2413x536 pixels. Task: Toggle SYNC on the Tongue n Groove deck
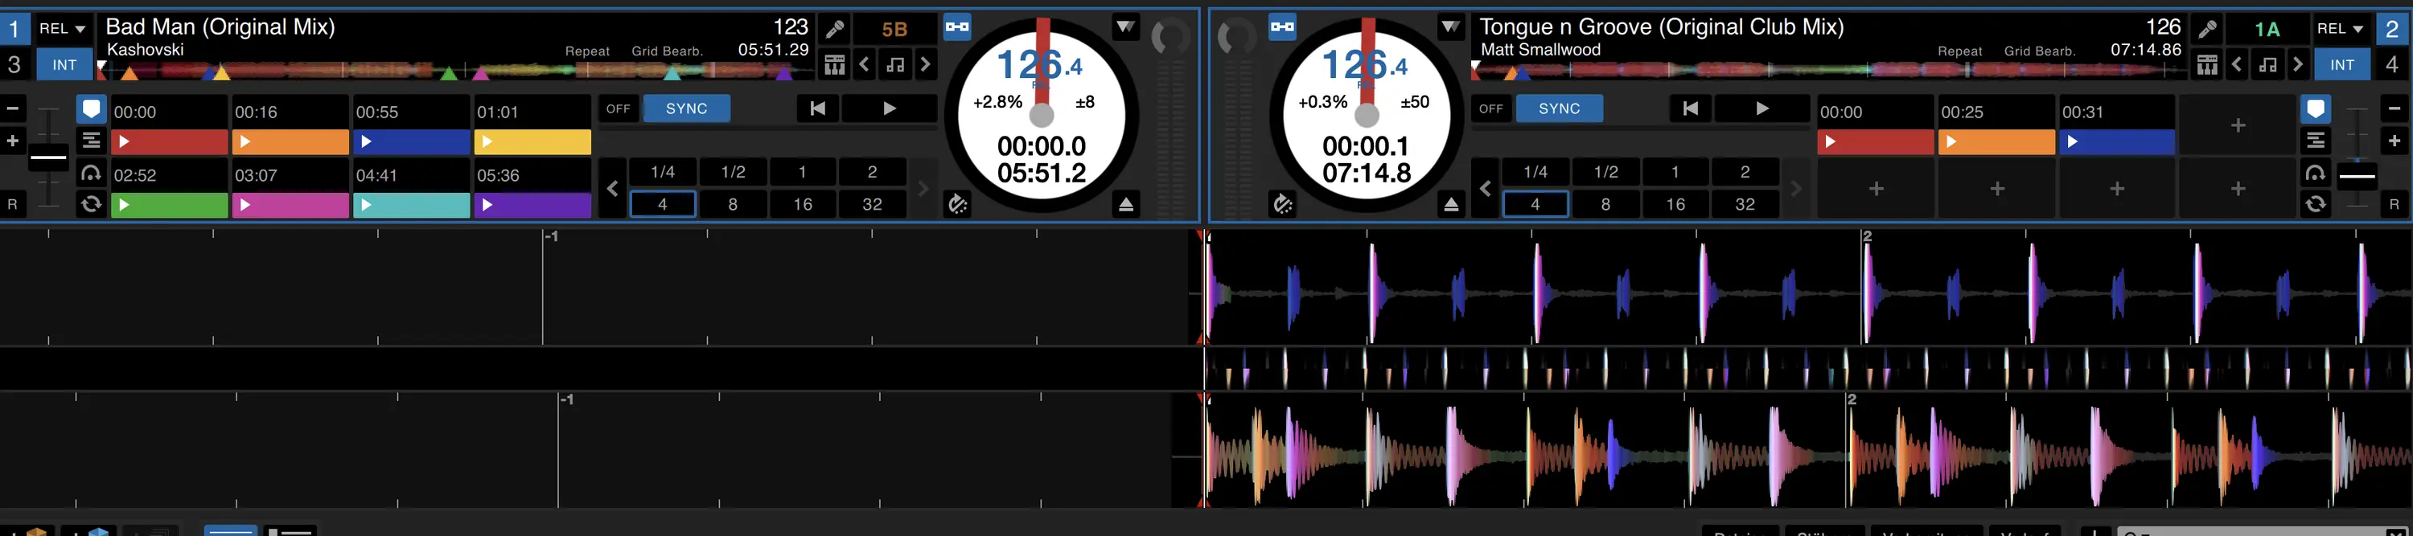tap(1559, 108)
